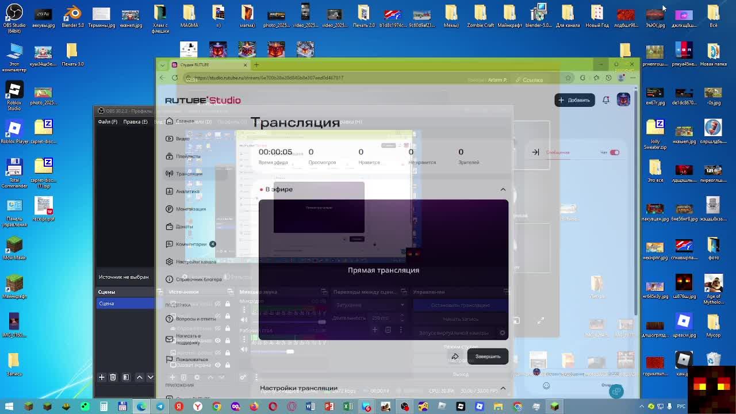Click Пожаловаться link in sidebar
736x414 pixels.
point(187,359)
